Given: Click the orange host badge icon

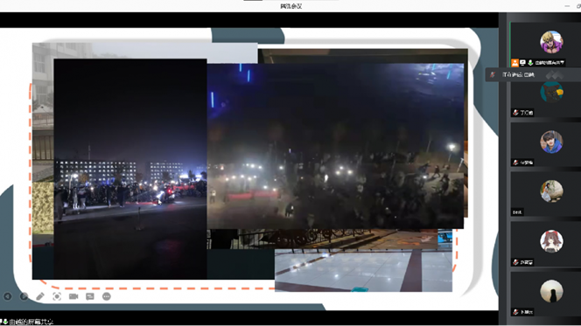Looking at the screenshot, I should 514,63.
